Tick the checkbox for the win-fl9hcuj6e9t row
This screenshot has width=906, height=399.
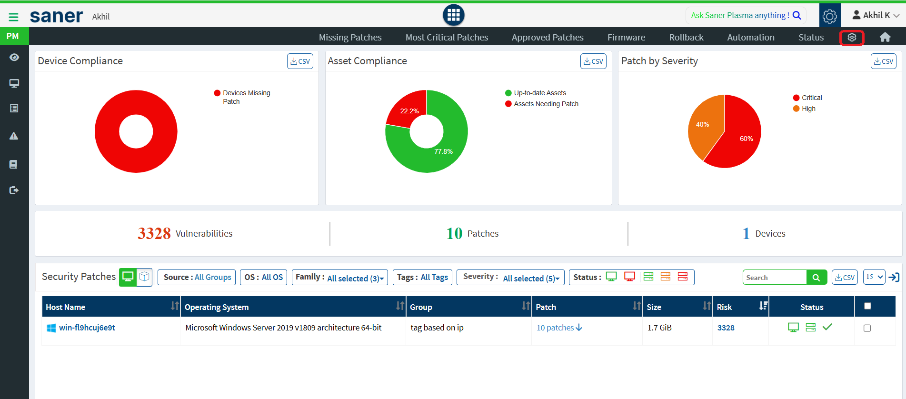point(867,328)
